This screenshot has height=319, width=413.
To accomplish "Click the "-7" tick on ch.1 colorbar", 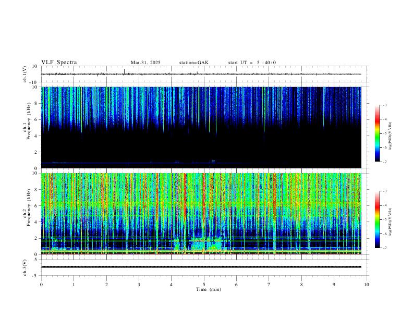I will coord(385,162).
